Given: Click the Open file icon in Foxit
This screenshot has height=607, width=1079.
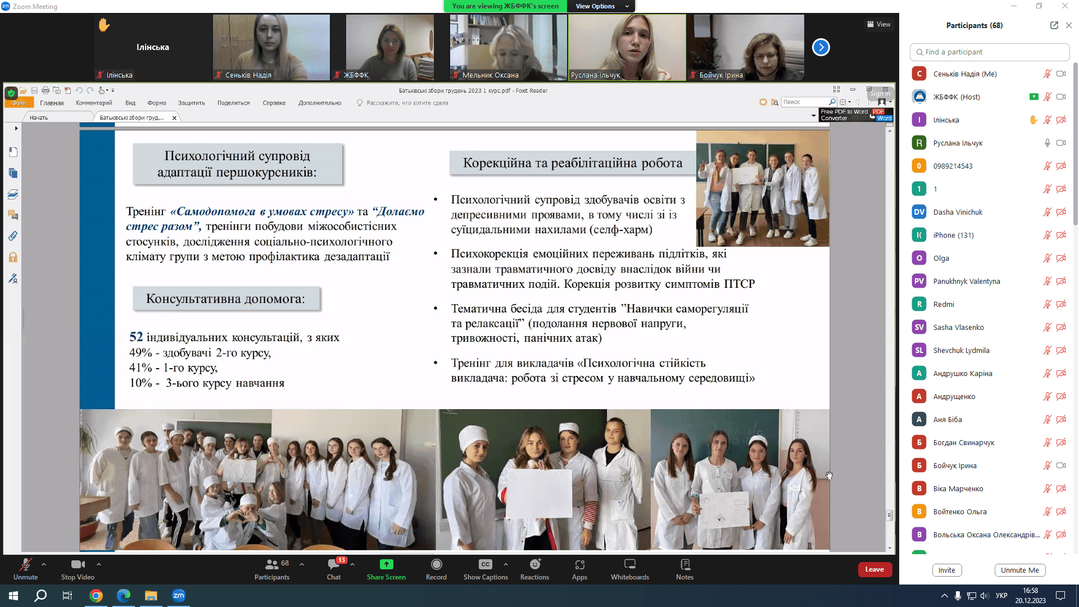Looking at the screenshot, I should (x=23, y=90).
